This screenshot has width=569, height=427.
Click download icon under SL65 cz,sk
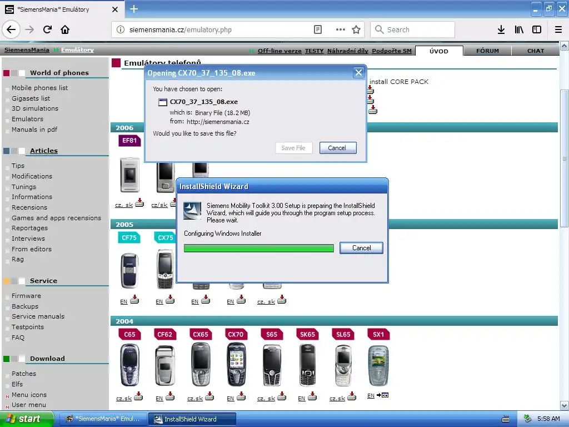point(352,396)
